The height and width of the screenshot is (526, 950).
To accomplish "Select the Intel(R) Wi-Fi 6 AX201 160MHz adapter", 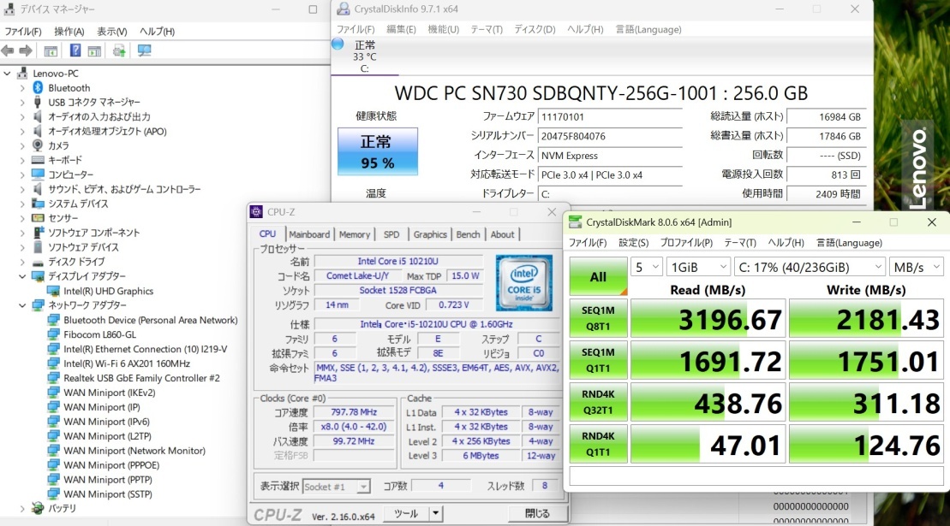I will pyautogui.click(x=126, y=363).
